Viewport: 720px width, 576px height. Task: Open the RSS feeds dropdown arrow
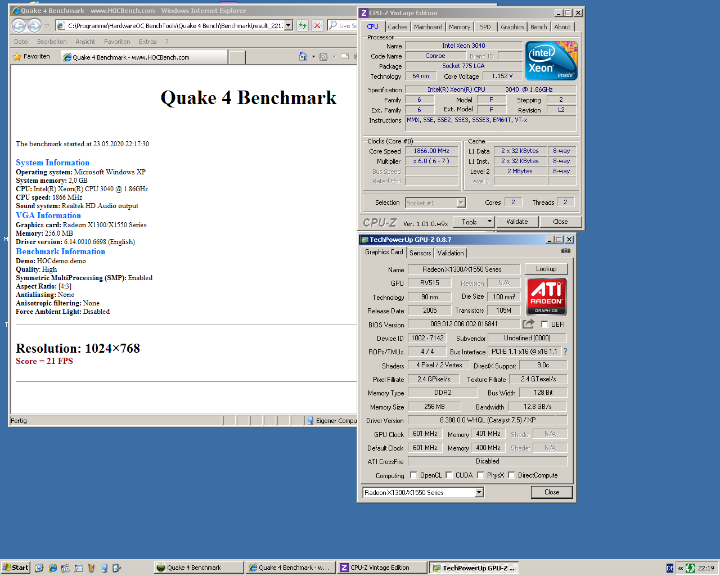pyautogui.click(x=334, y=56)
